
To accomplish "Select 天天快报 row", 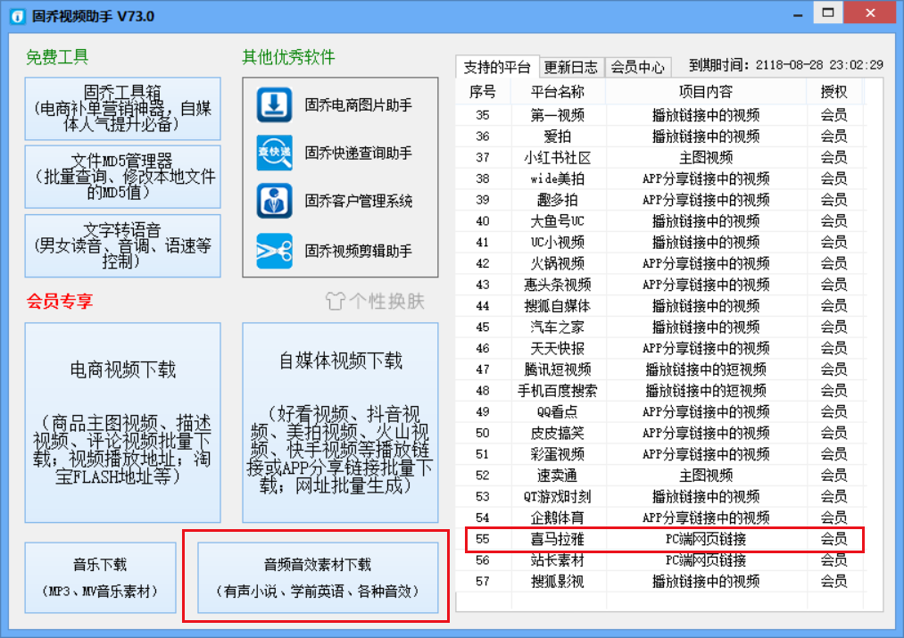I will click(660, 348).
